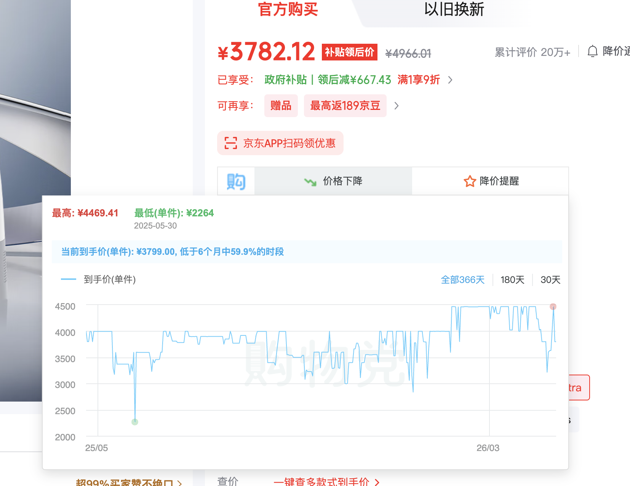The image size is (630, 486).
Task: Click the 京东APP扫码领优惠 button
Action: point(280,143)
